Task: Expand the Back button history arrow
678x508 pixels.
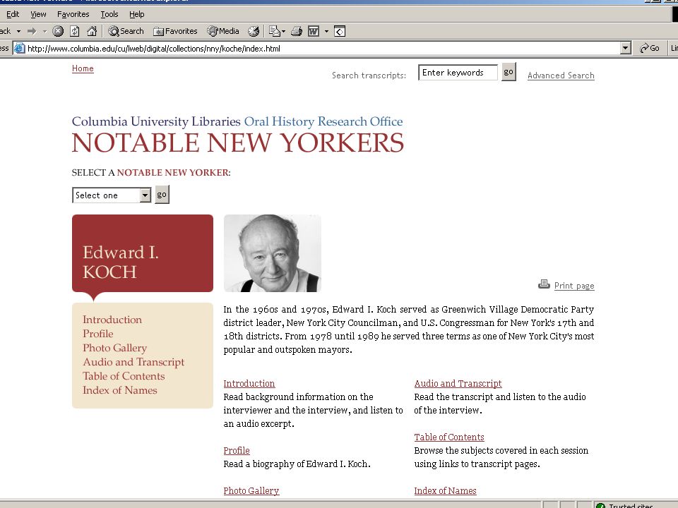Action: click(x=18, y=31)
